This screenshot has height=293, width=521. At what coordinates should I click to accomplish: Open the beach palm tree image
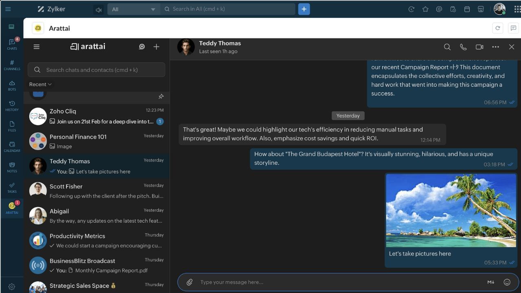coord(451,210)
